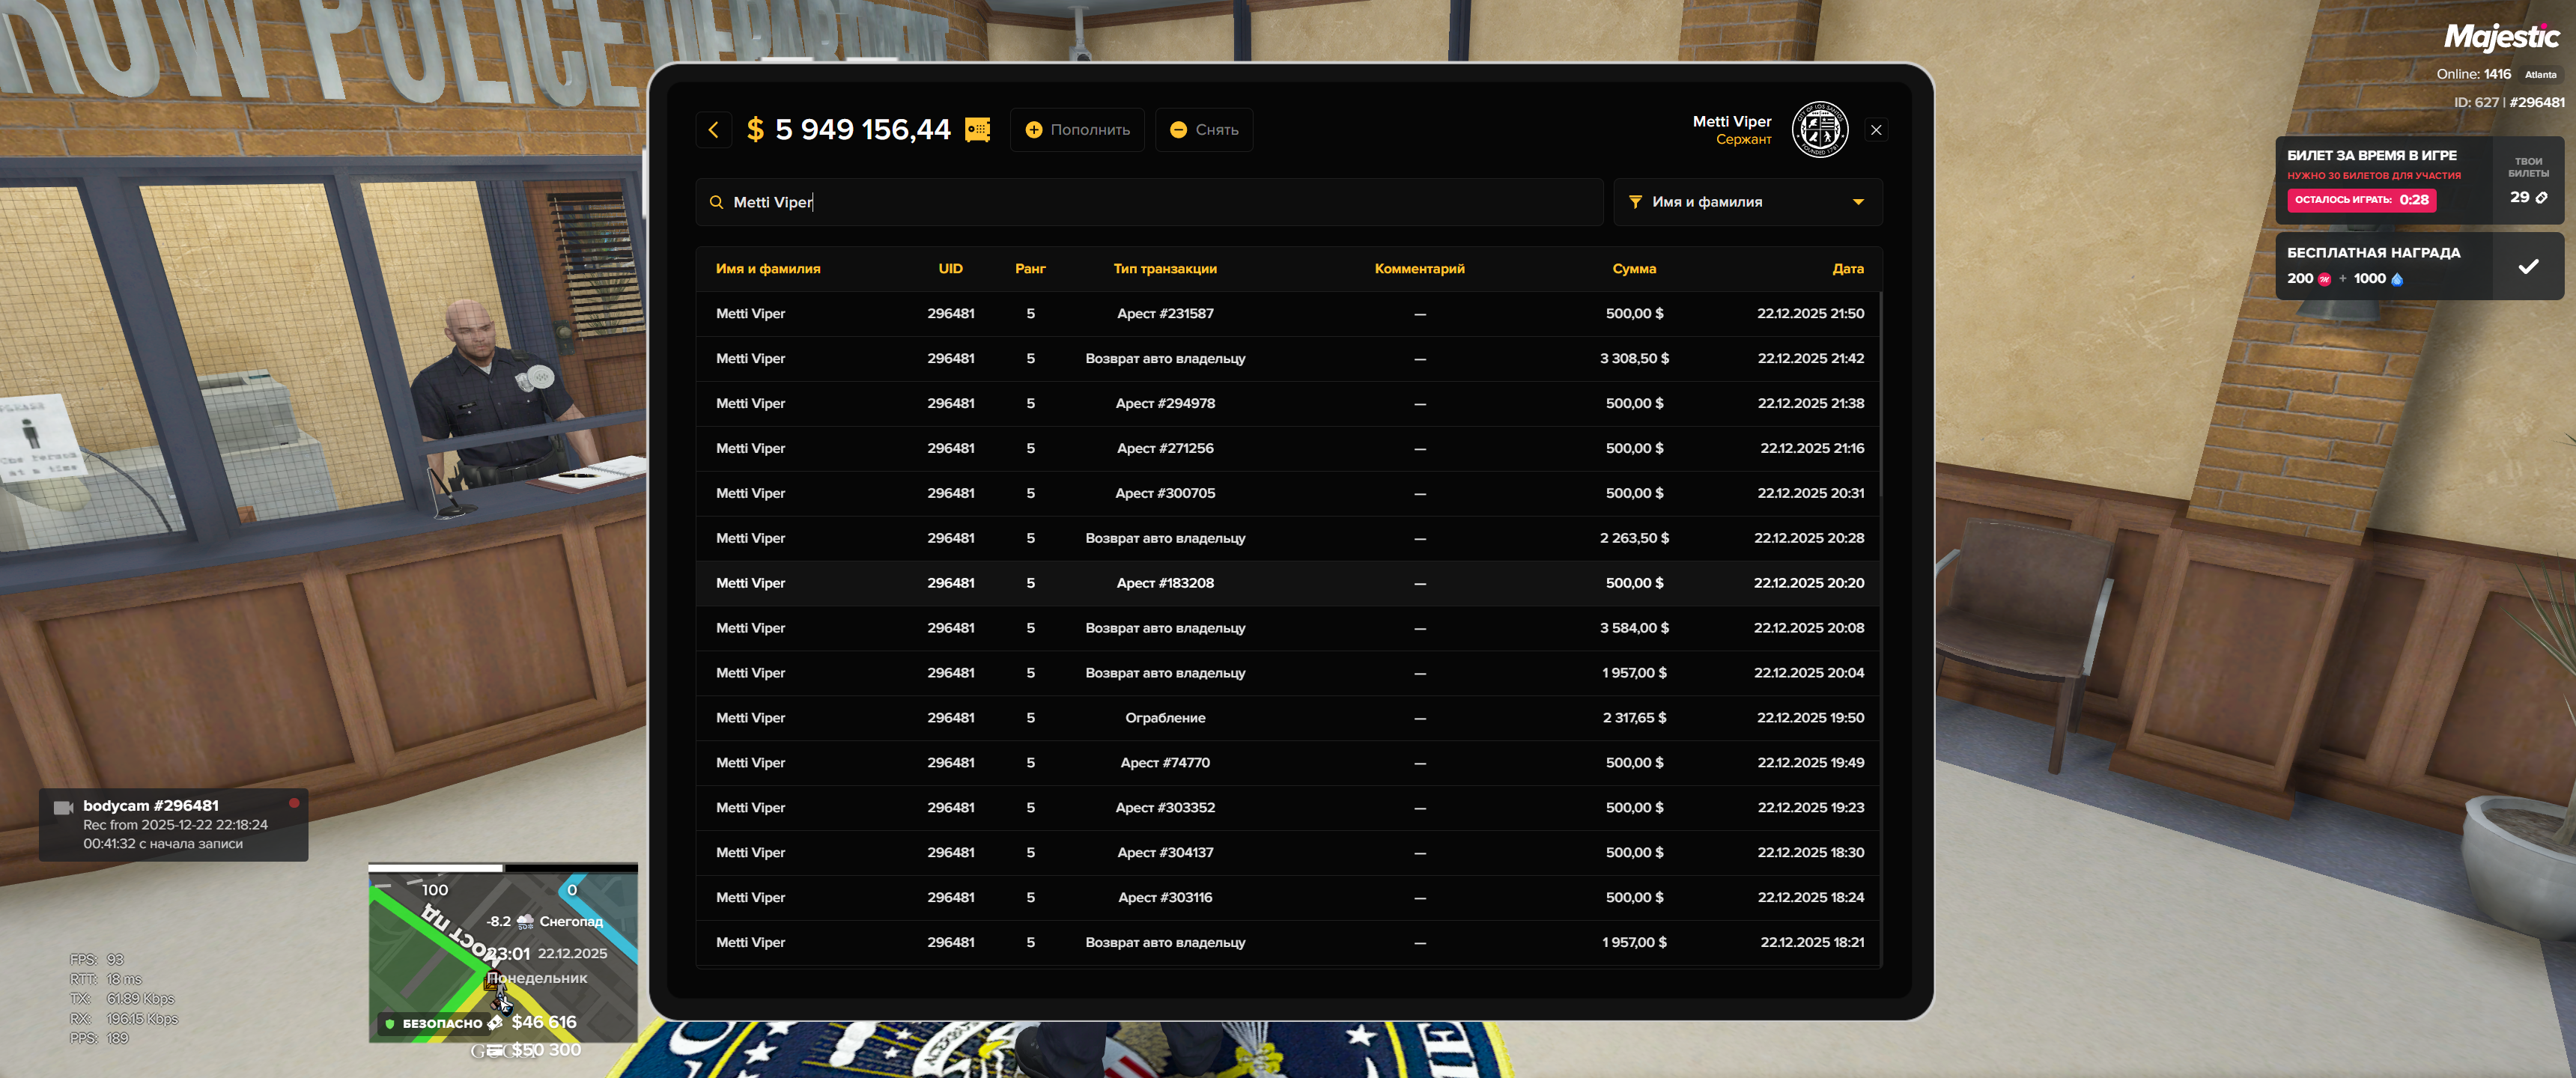This screenshot has height=1078, width=2576.
Task: Click the Сержант rank label
Action: click(1743, 140)
